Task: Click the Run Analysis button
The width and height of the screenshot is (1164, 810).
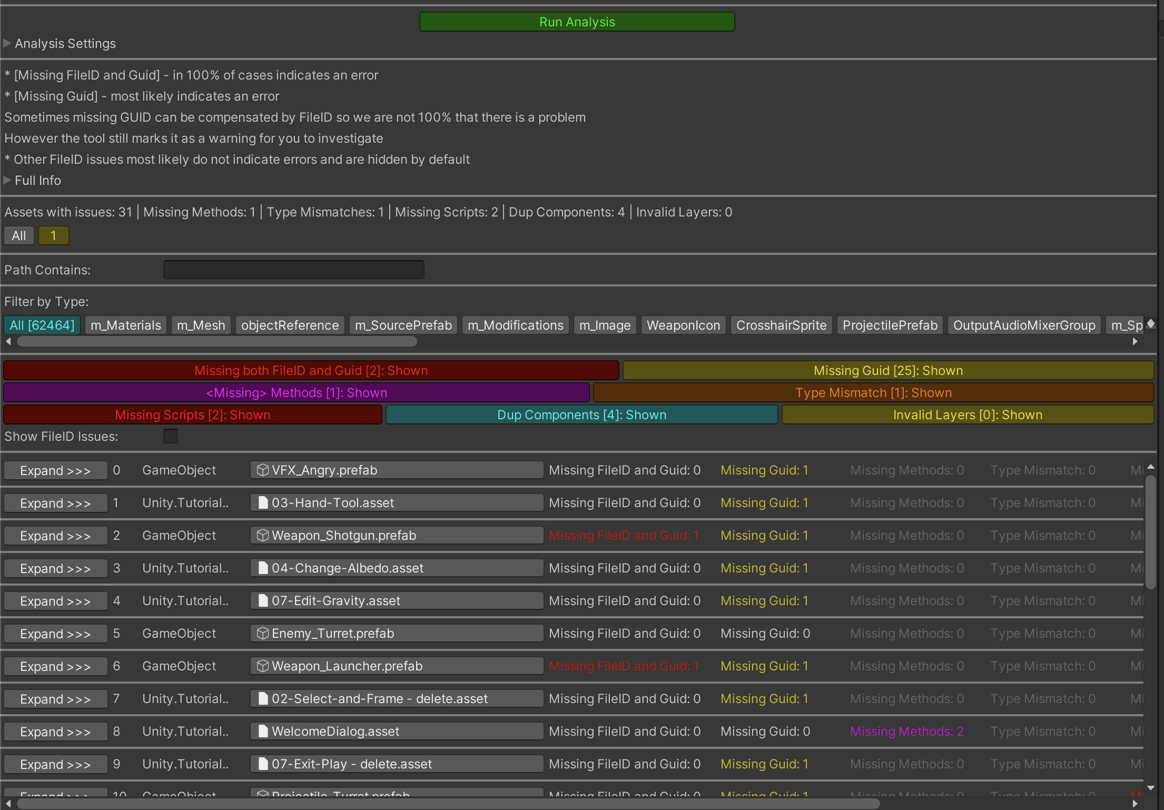Action: coord(577,22)
